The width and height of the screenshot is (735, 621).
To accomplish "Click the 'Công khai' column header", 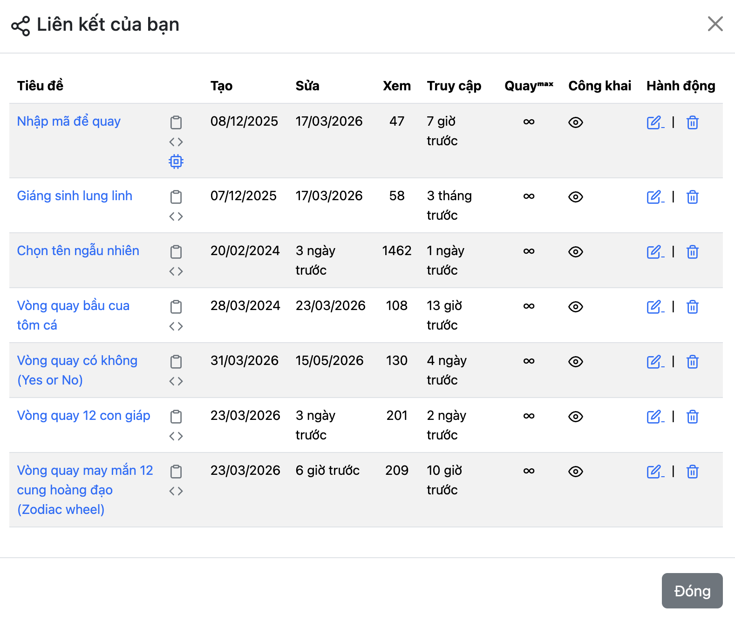I will tap(600, 86).
